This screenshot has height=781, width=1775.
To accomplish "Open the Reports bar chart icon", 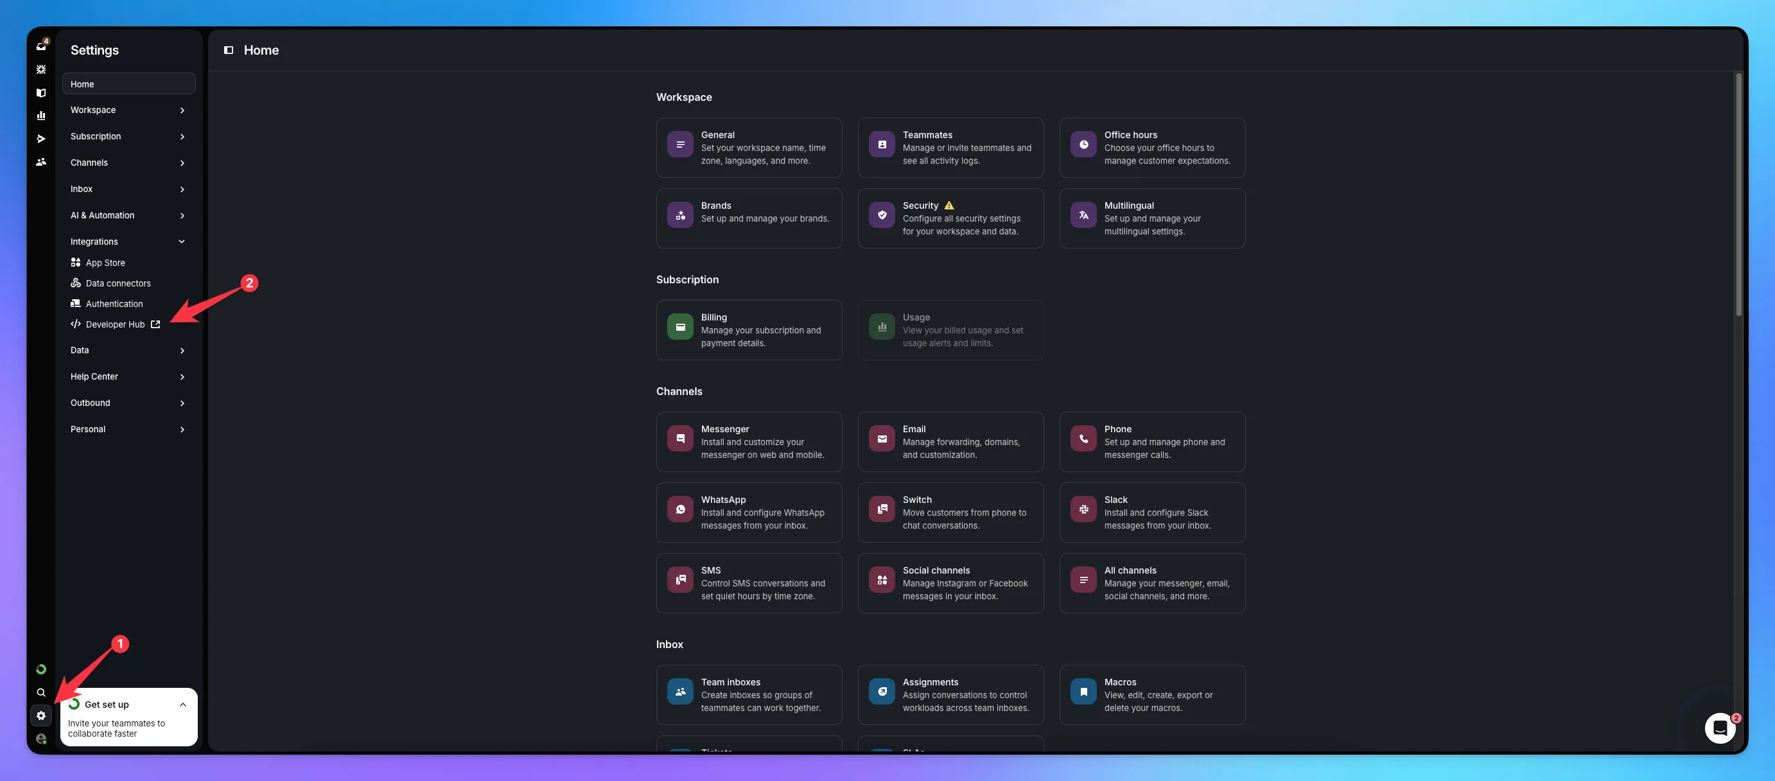I will click(41, 116).
